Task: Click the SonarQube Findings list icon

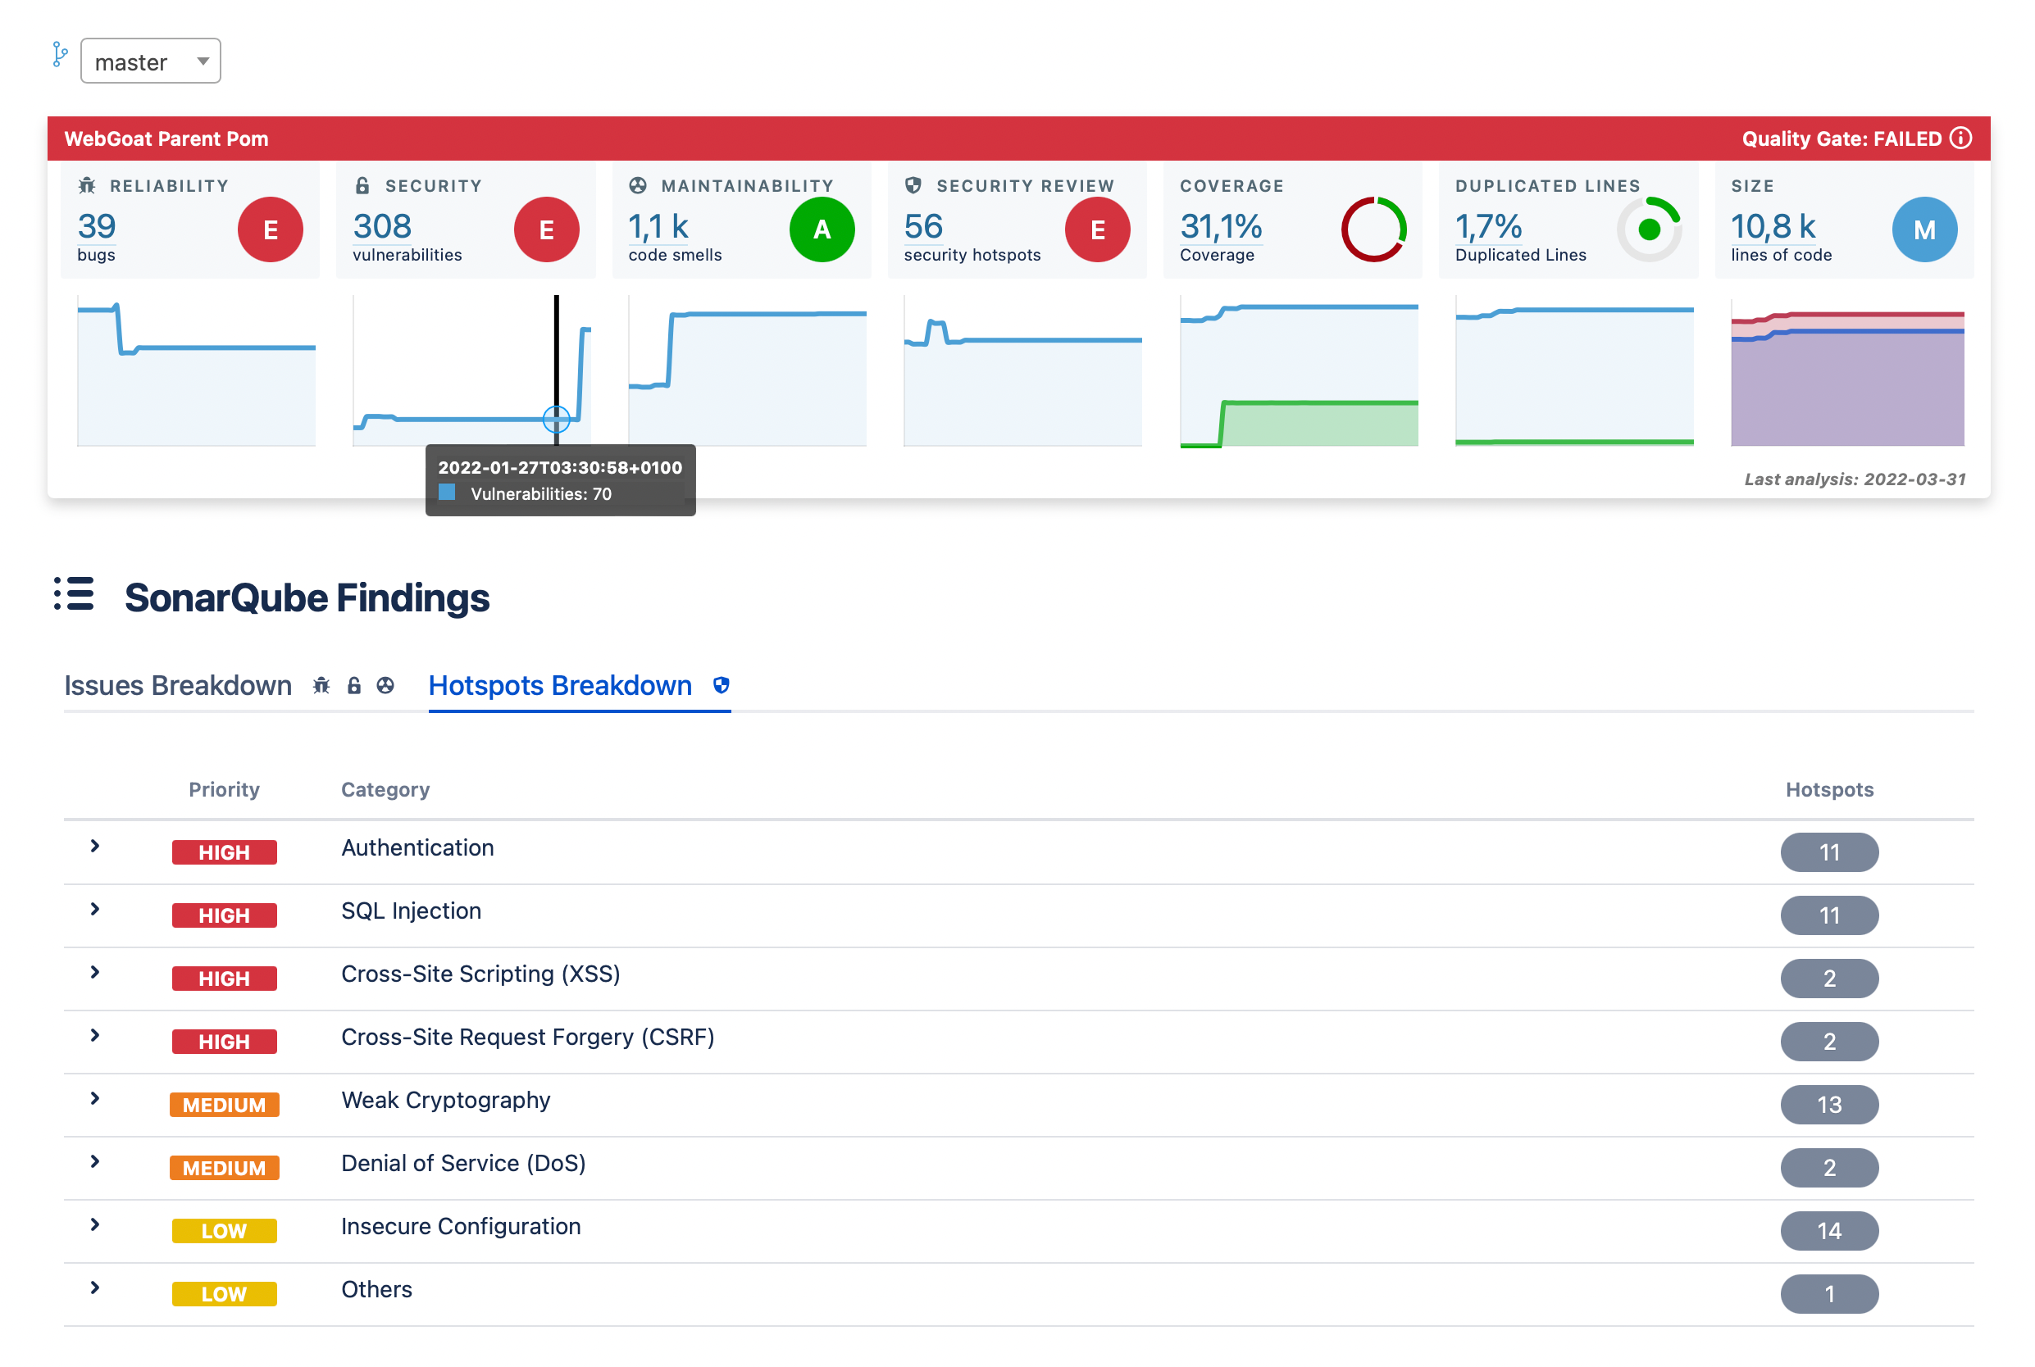Action: [74, 593]
